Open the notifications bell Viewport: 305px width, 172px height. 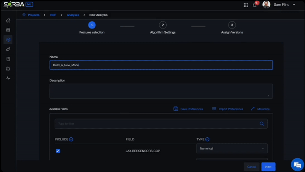point(255,5)
